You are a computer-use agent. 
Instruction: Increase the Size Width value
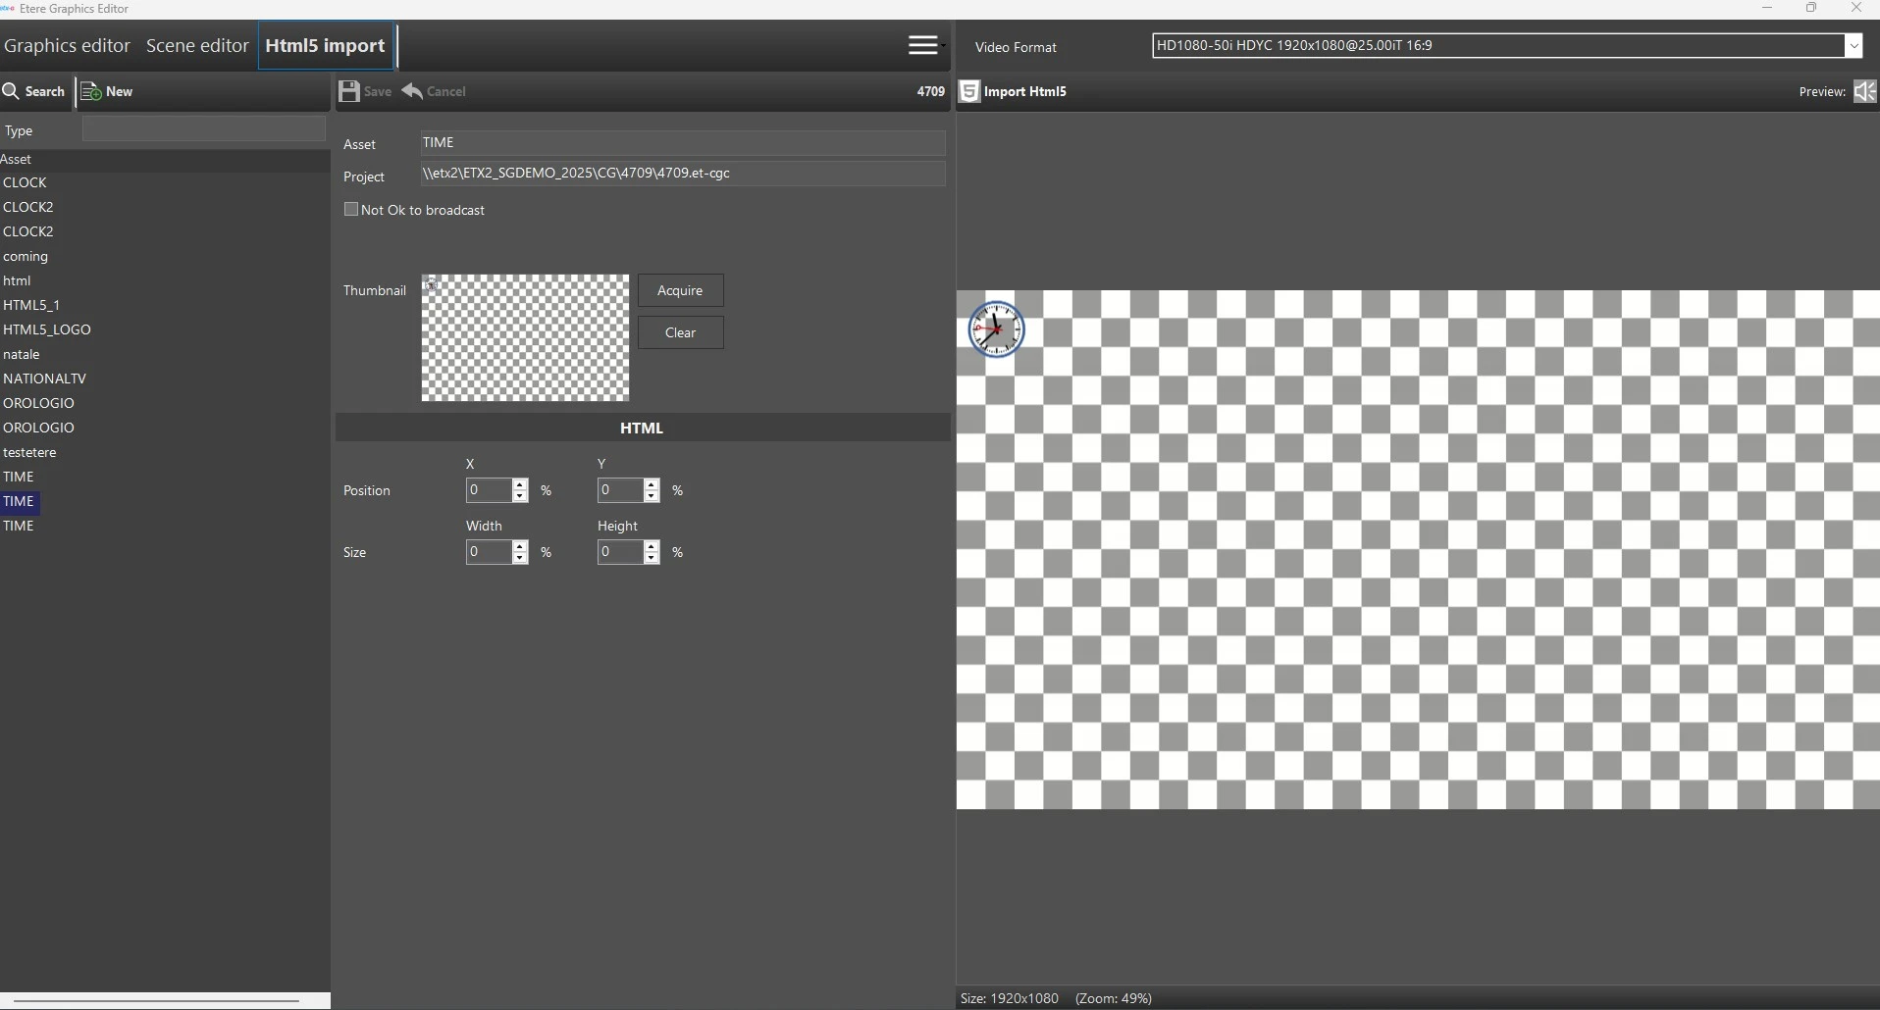coord(521,546)
